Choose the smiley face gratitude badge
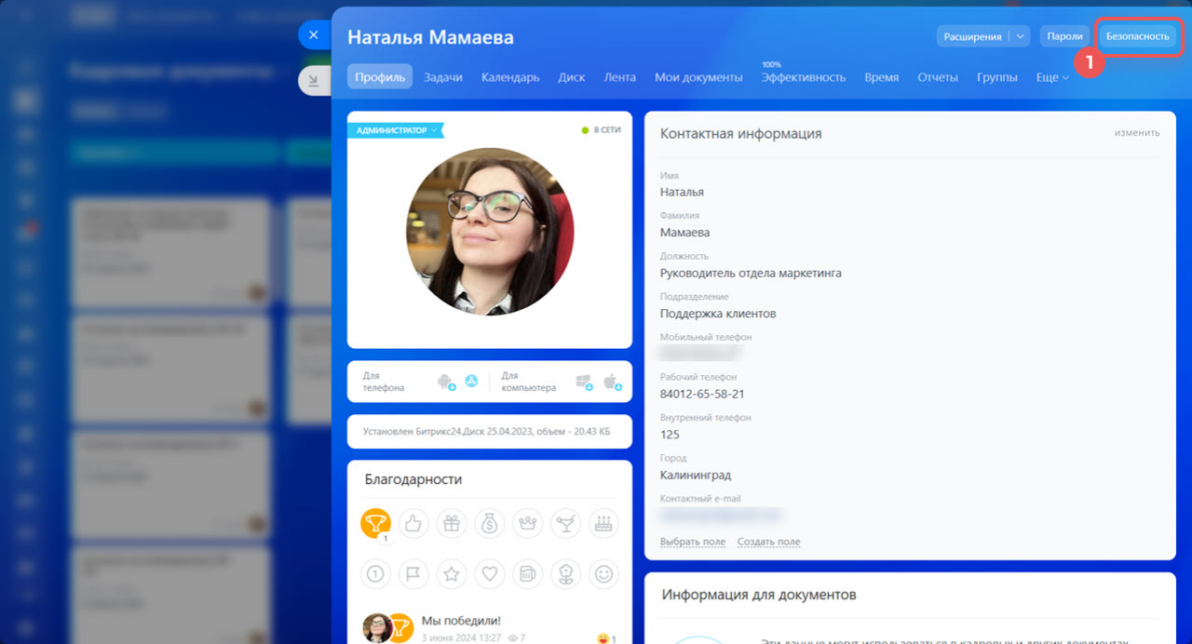 pos(604,574)
